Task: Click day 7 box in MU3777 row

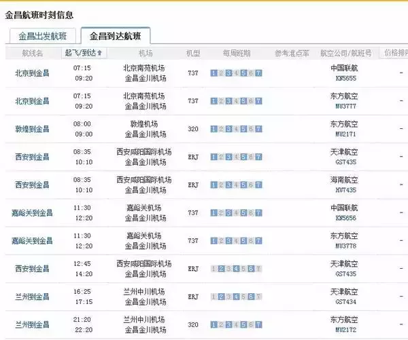Action: coord(258,101)
